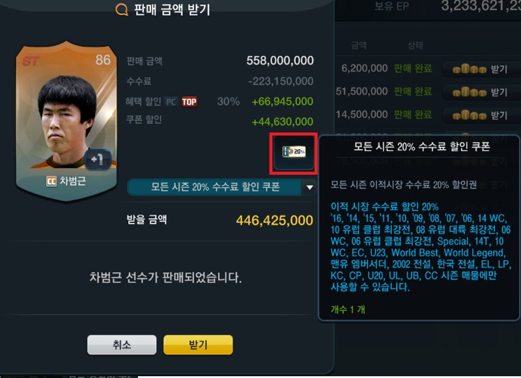
Task: Click the orange speech bubble title icon
Action: (x=122, y=10)
